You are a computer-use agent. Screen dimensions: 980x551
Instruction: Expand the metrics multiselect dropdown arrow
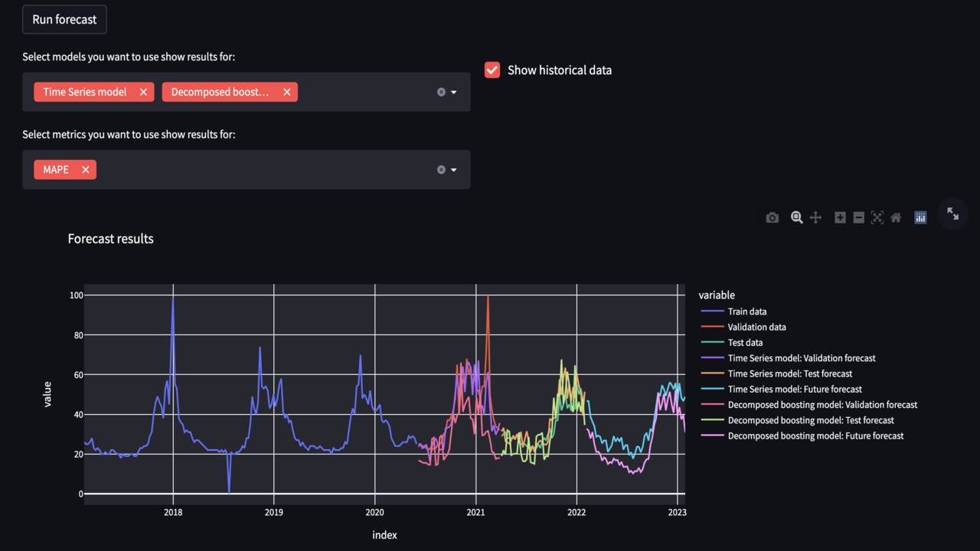coord(454,170)
